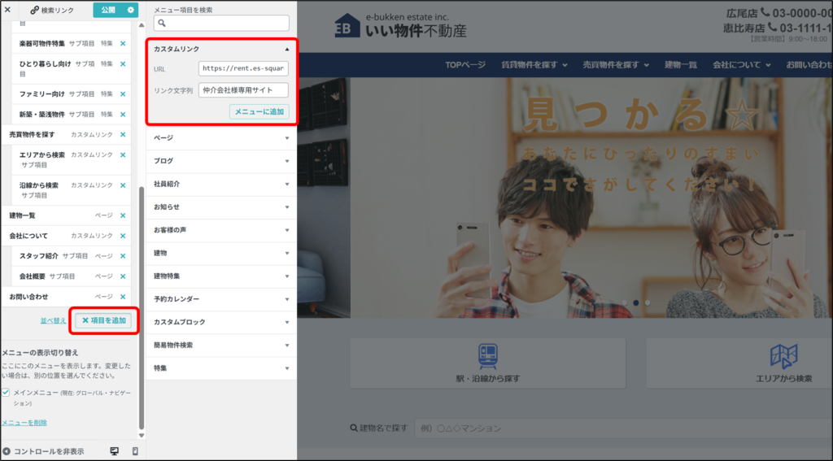Screen dimensions: 833x461
Task: Click the メニューを削除 link
Action: click(x=24, y=423)
